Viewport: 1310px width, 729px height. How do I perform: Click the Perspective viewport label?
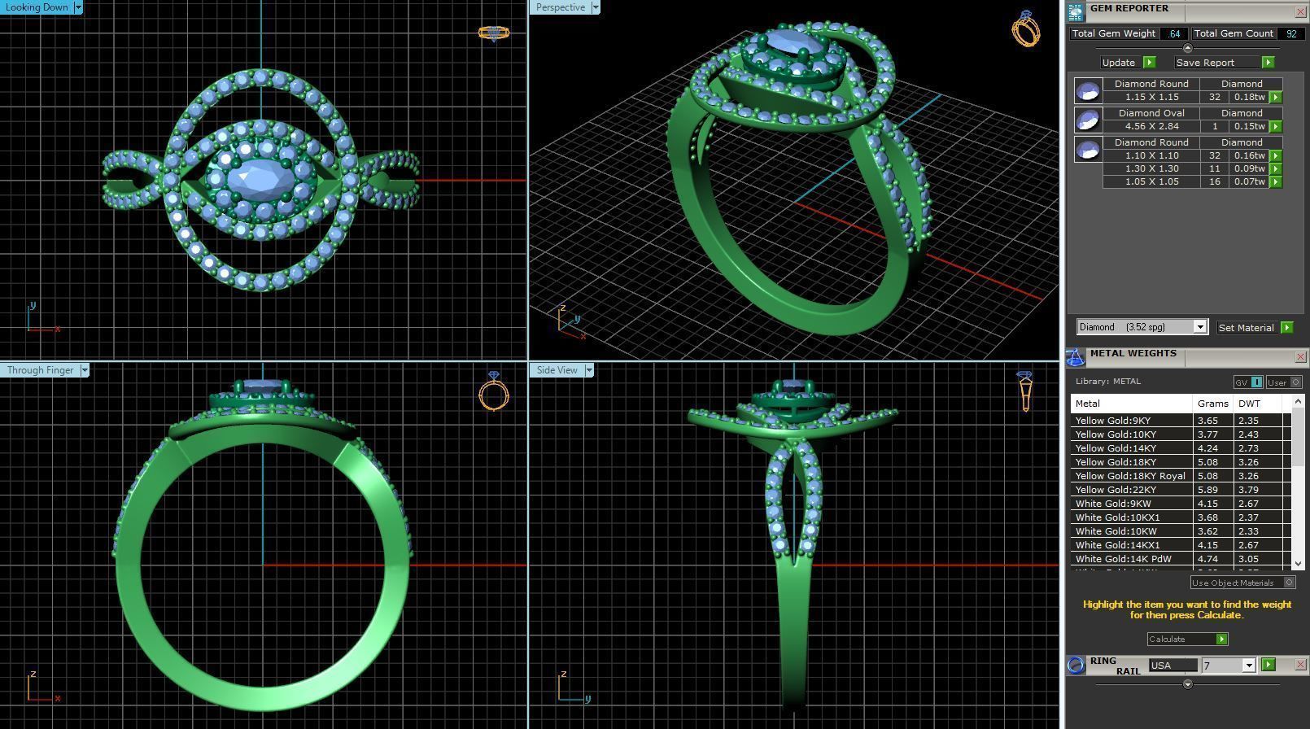tap(560, 7)
